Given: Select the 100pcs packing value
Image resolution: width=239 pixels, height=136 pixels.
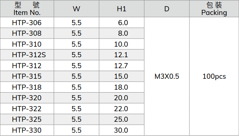Looking at the screenshot, I should [214, 76].
